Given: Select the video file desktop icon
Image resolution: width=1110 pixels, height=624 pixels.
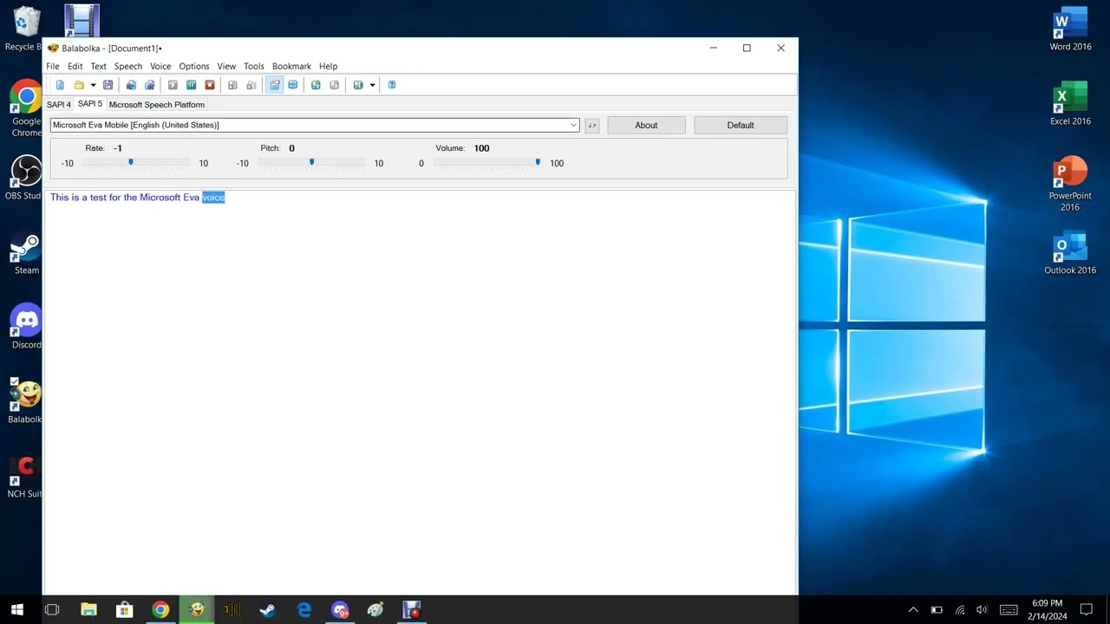Looking at the screenshot, I should pyautogui.click(x=82, y=22).
